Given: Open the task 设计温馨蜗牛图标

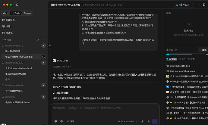Looking at the screenshot, I should (x=14, y=91).
